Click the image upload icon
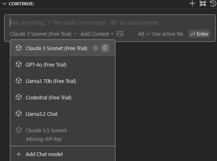 pyautogui.click(x=120, y=34)
